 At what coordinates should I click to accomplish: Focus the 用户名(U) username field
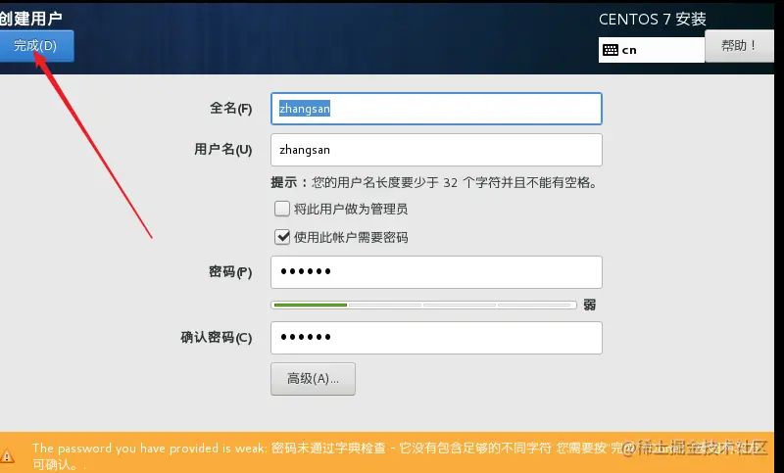[x=436, y=150]
